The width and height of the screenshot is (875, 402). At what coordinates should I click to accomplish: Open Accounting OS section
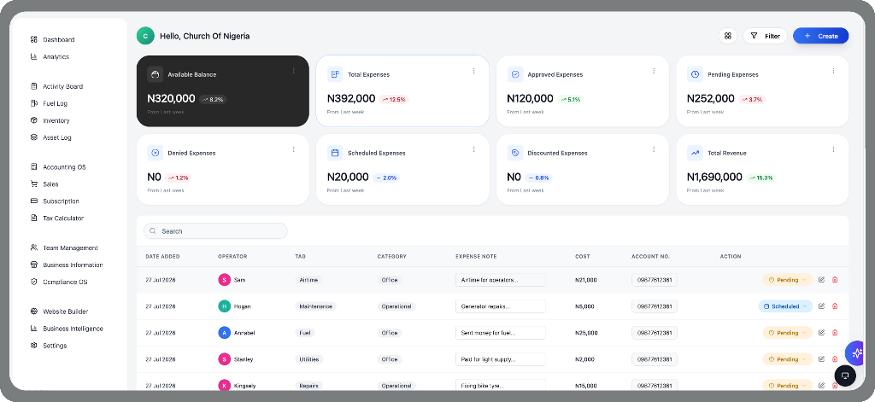(58, 167)
